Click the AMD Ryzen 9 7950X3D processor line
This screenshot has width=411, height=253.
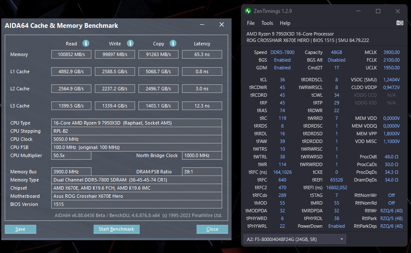point(290,34)
